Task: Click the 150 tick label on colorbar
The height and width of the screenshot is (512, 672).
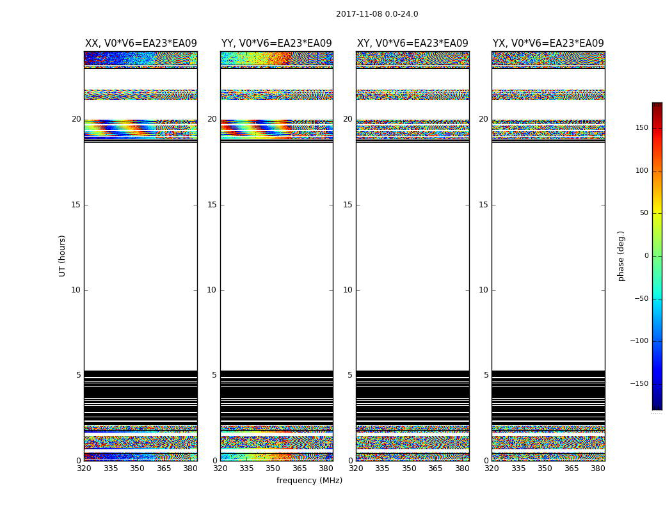Action: pyautogui.click(x=642, y=128)
